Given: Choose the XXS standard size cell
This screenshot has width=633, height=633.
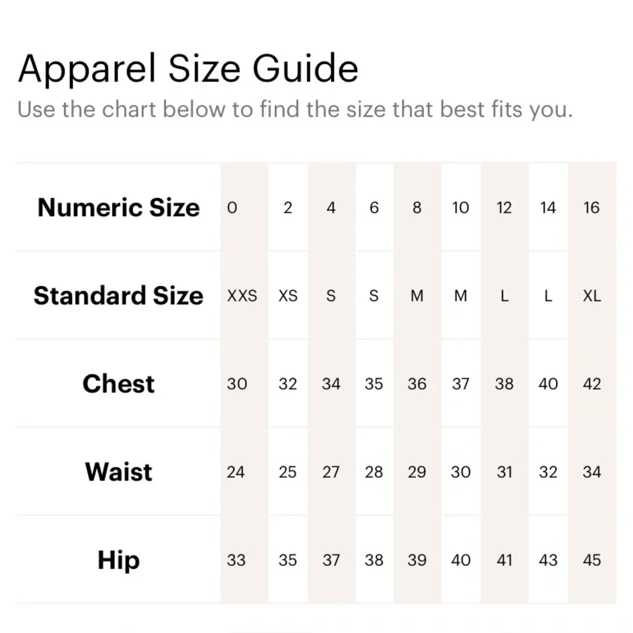Looking at the screenshot, I should (x=242, y=296).
